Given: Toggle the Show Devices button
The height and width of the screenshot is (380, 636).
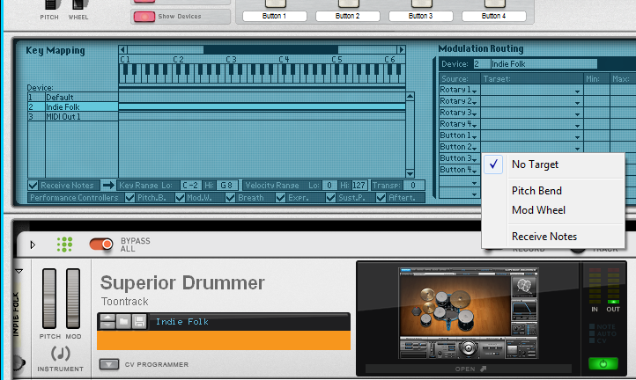Looking at the screenshot, I should coord(144,17).
